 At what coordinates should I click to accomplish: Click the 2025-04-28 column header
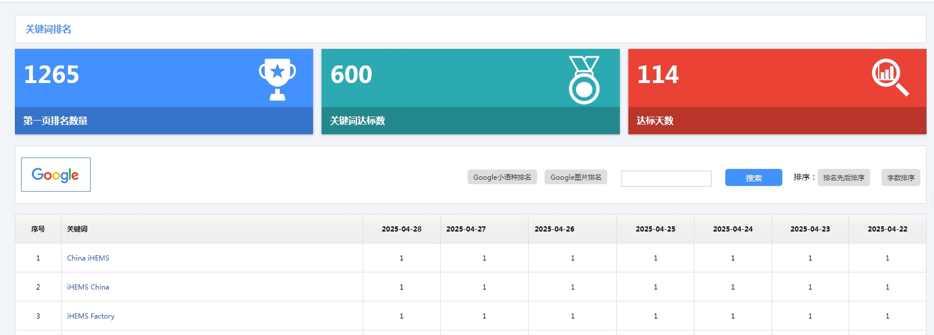tap(401, 229)
